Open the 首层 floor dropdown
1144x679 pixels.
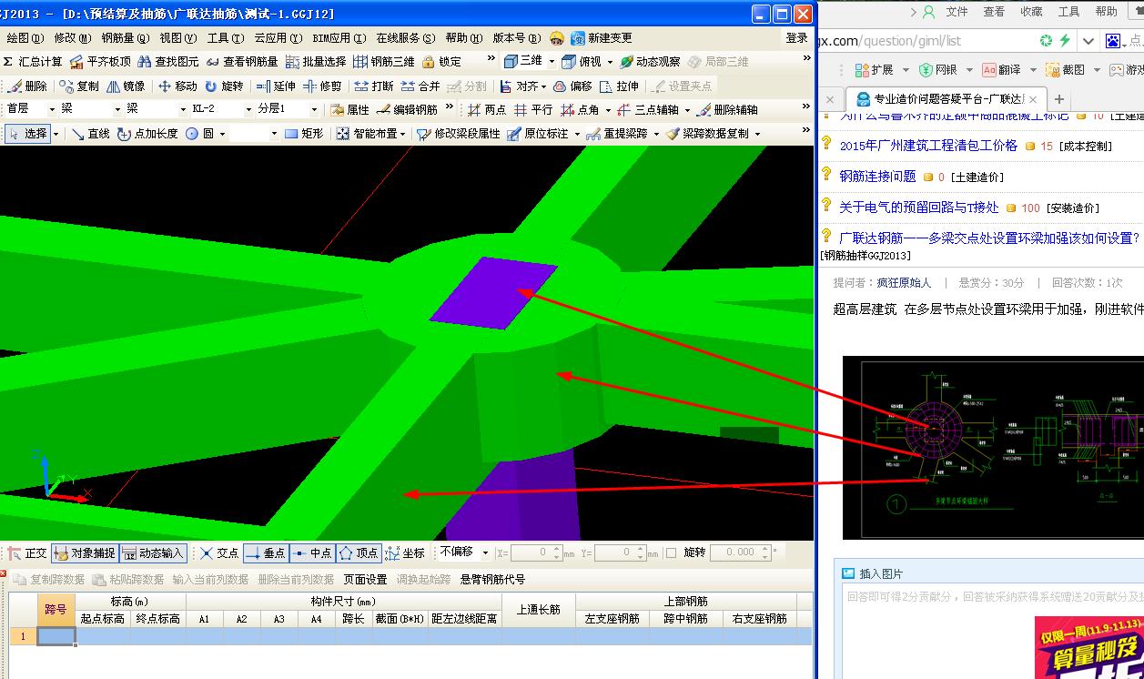click(x=52, y=109)
